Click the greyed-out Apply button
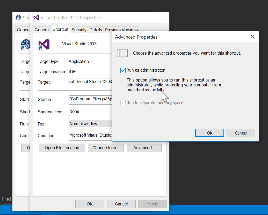Viewport: 268px width, 215px height. click(153, 204)
